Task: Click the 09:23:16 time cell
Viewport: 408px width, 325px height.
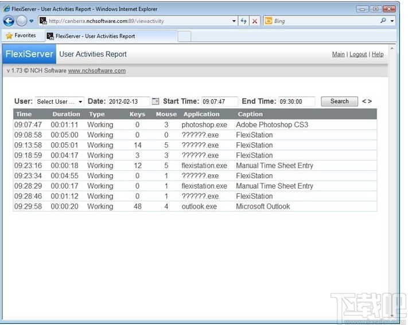Action: 28,166
